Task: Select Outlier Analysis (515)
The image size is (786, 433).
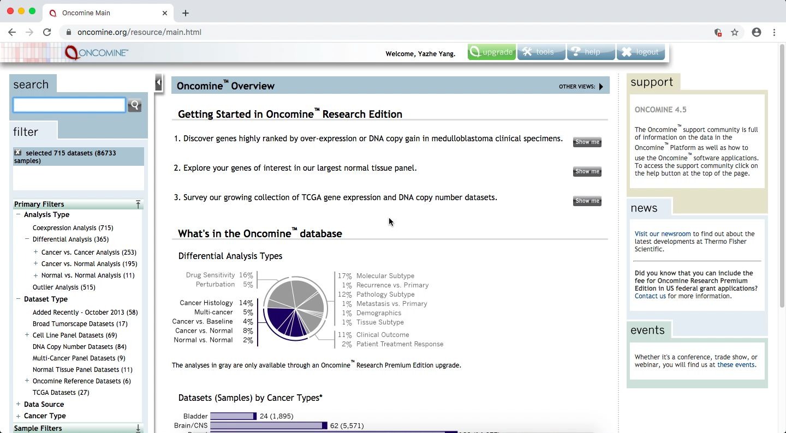Action: 64,287
